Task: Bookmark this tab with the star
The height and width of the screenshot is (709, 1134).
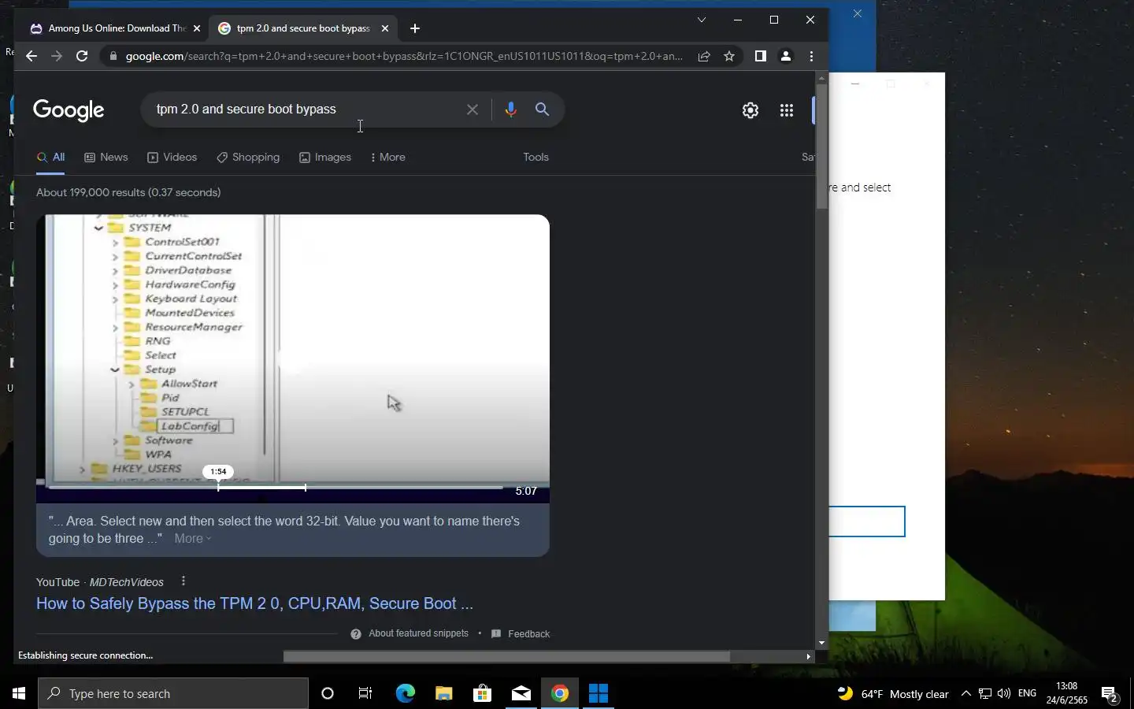Action: (x=729, y=56)
